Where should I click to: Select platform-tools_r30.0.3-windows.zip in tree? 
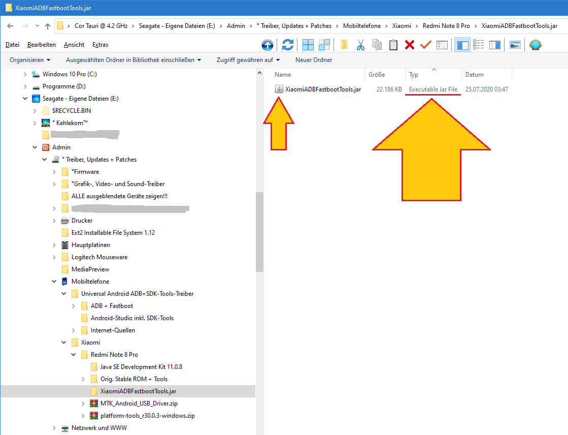click(x=147, y=416)
